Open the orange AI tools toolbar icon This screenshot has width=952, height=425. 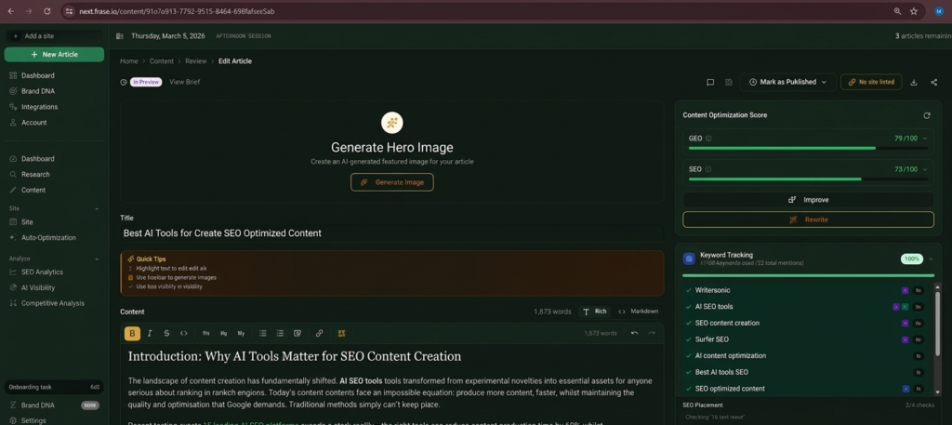pos(342,333)
